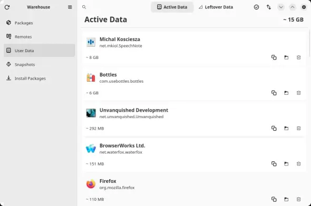Copy path for Firefox data
The height and width of the screenshot is (206, 311).
(x=274, y=199)
